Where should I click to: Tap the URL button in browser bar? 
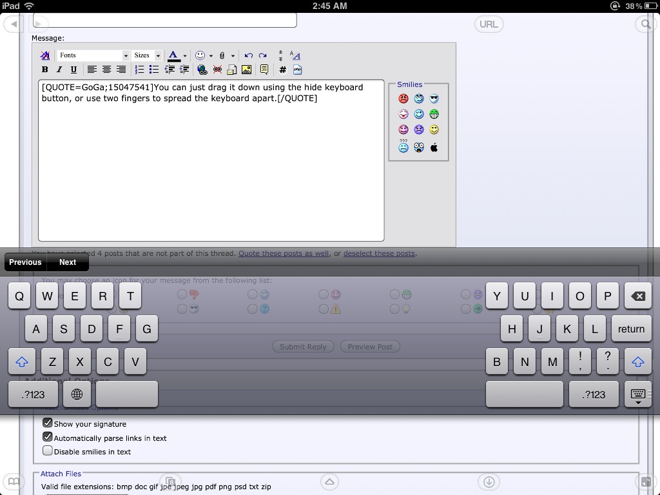[489, 24]
